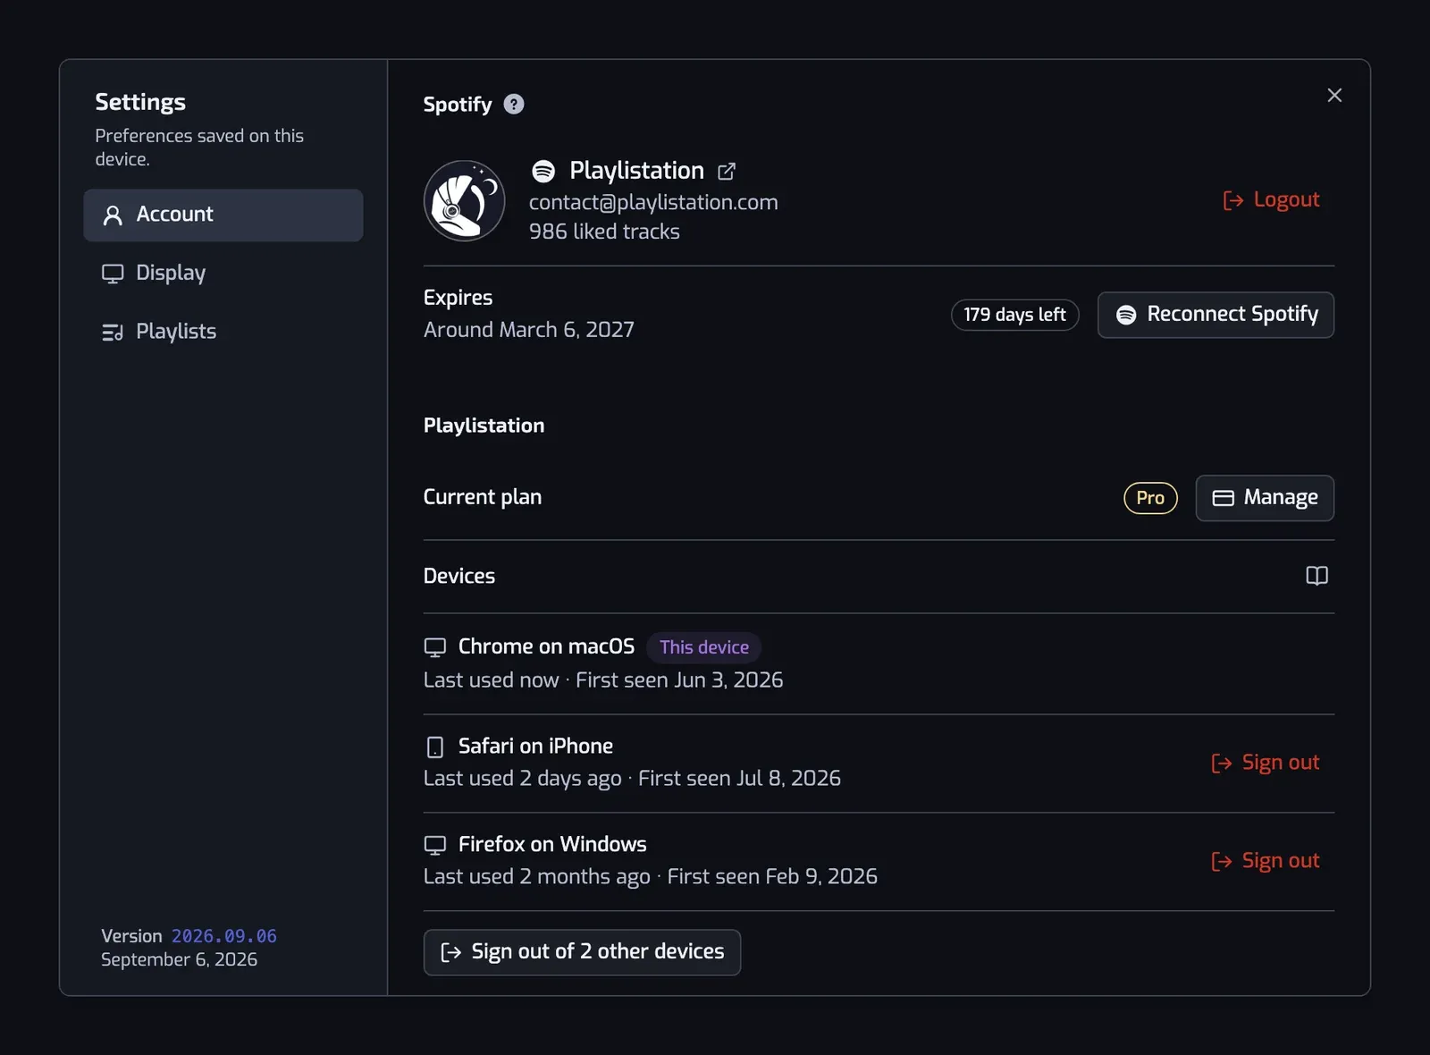Click the This device badge

(704, 647)
